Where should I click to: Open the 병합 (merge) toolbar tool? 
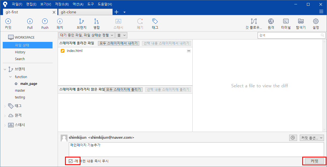coord(97,21)
